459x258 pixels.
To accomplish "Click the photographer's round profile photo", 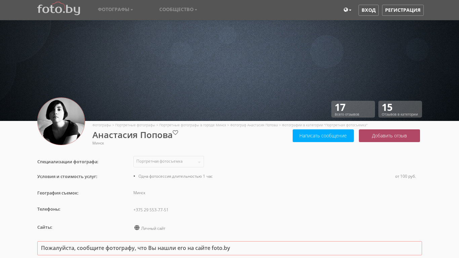I will click(x=61, y=121).
